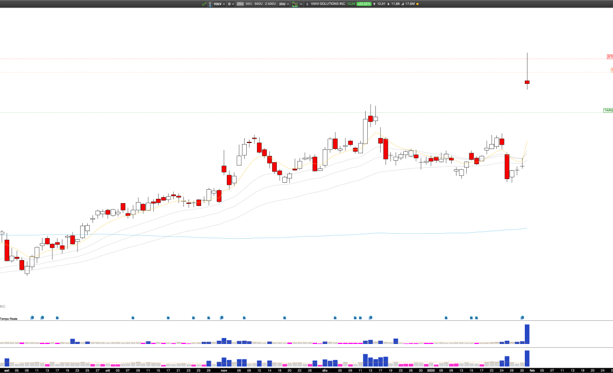Open the dropdown arrow beside template icon
613x373 pixels.
302,4
